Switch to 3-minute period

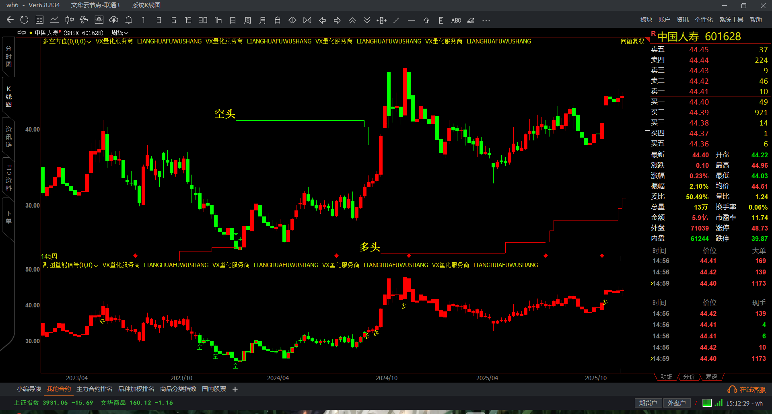159,20
